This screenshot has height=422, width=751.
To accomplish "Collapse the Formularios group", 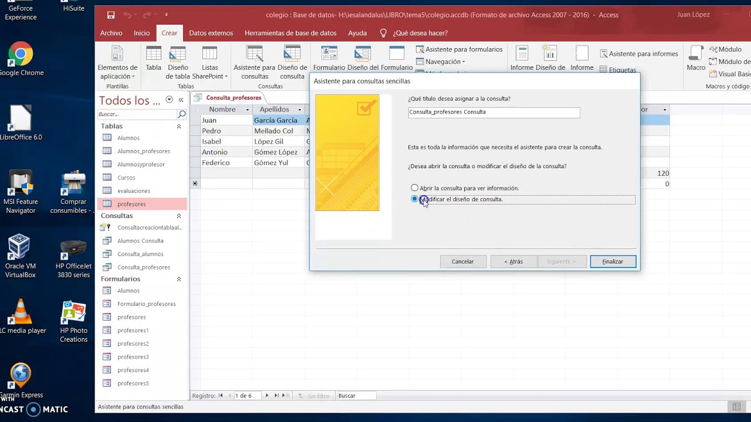I will click(179, 279).
